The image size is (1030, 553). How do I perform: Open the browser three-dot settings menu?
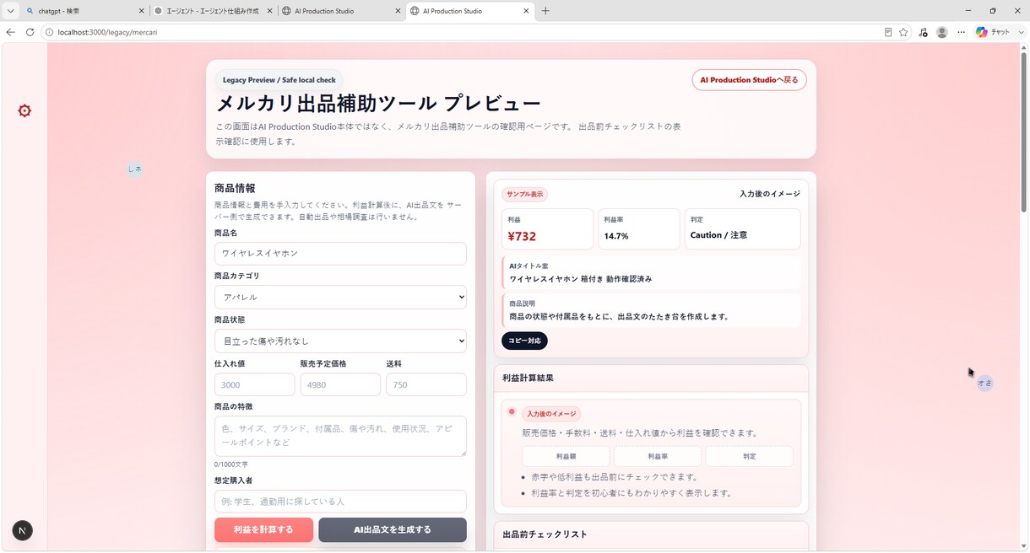tap(961, 32)
